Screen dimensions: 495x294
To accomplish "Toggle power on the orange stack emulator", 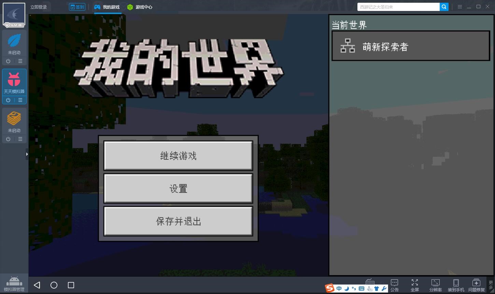I will (x=8, y=139).
